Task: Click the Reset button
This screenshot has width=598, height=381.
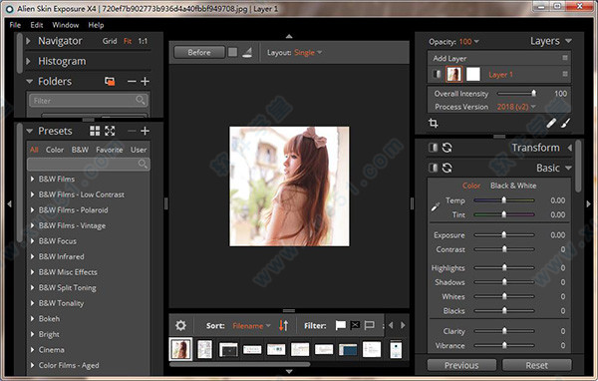Action: (536, 365)
